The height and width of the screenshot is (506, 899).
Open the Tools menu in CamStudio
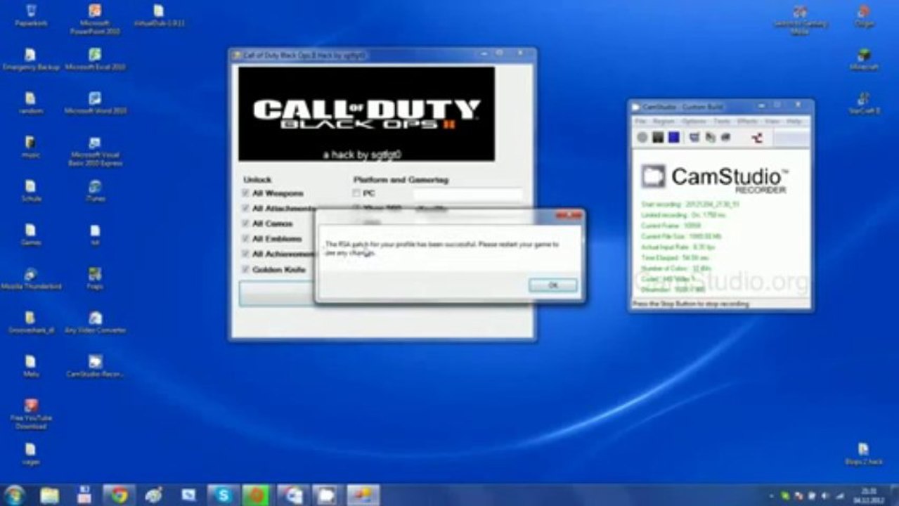(x=722, y=122)
